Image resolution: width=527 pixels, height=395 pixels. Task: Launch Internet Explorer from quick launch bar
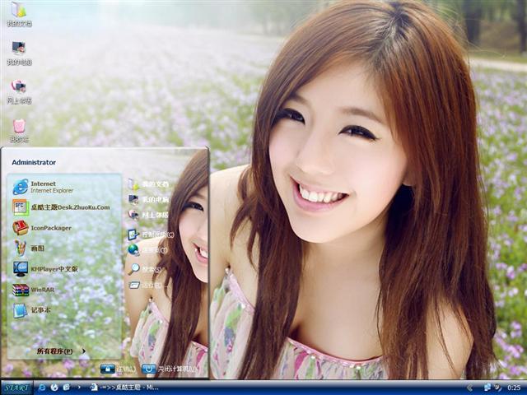click(x=42, y=388)
